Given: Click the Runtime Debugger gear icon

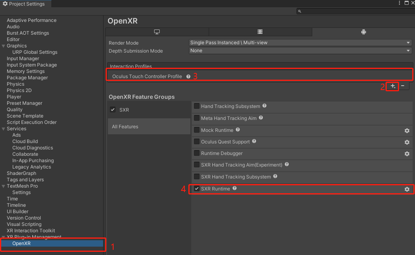Looking at the screenshot, I should pyautogui.click(x=407, y=154).
